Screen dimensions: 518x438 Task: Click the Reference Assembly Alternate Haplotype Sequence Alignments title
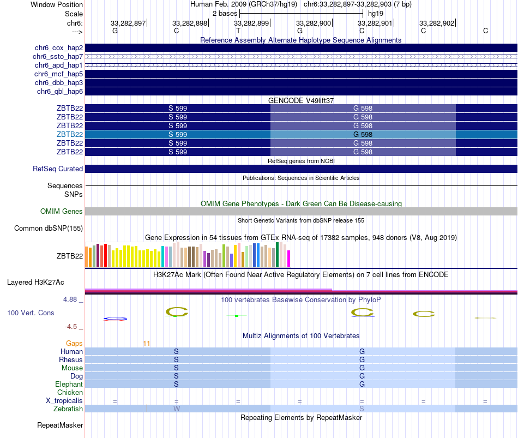tap(300, 40)
